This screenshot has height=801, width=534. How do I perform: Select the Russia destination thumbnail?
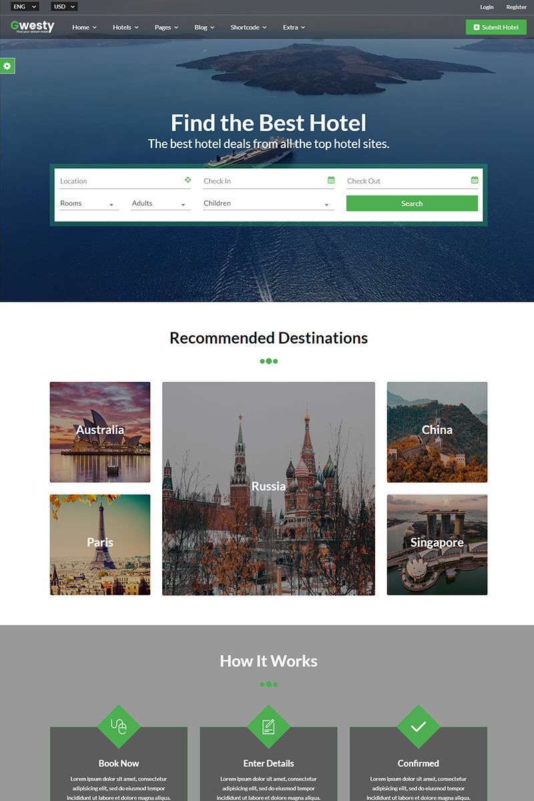click(268, 487)
